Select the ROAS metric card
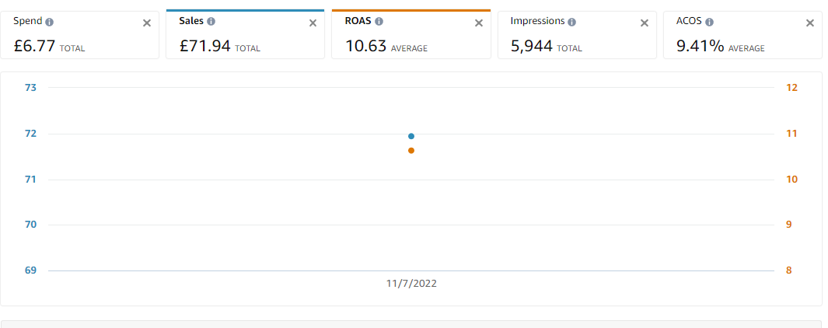Screen dimensions: 828x328 pos(411,34)
